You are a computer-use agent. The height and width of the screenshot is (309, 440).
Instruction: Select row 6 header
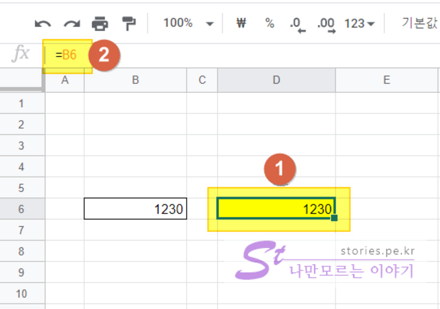tap(22, 209)
